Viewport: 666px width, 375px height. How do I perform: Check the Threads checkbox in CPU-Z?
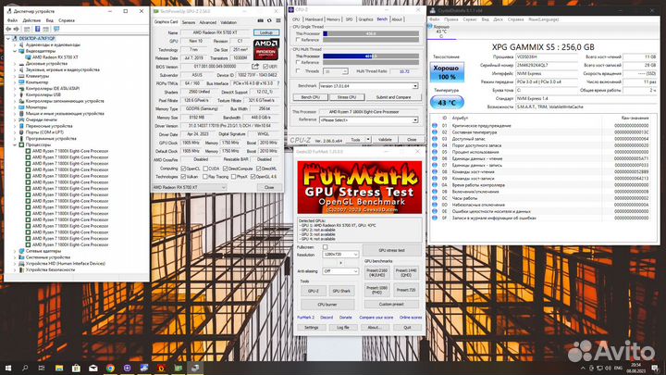[298, 71]
